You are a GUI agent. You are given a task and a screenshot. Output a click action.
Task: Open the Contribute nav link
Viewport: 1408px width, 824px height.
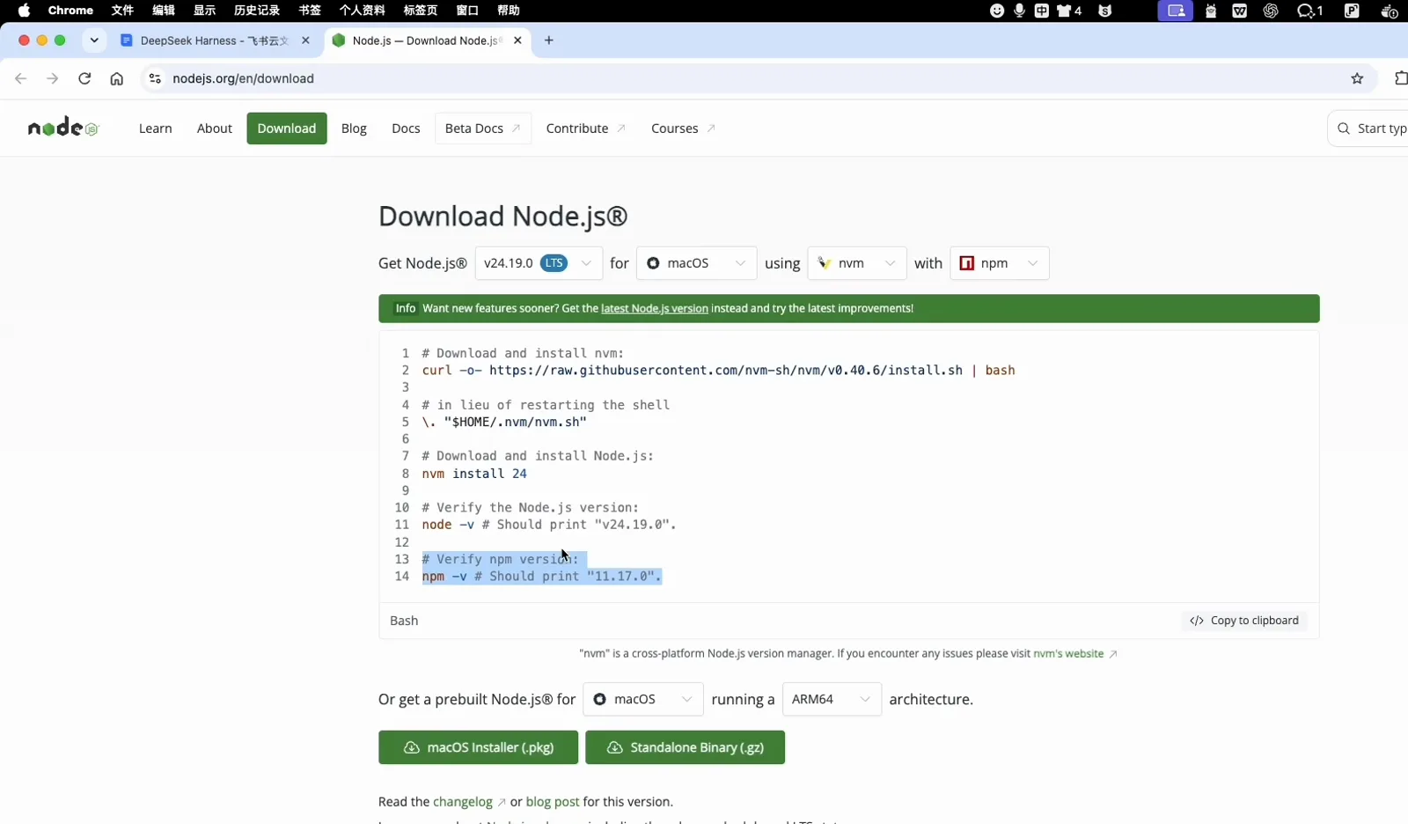pos(586,129)
